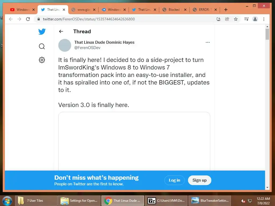Screen dimensions: 275x206
Task: Open That Linux Dude Dominic Hayes profile name
Action: tap(104, 42)
